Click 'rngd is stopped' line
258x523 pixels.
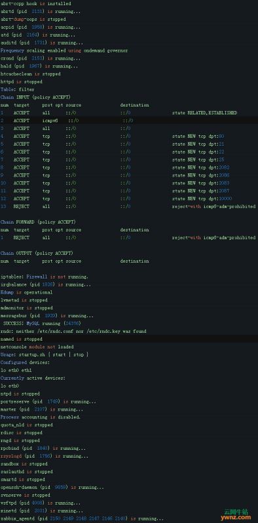click(20, 441)
